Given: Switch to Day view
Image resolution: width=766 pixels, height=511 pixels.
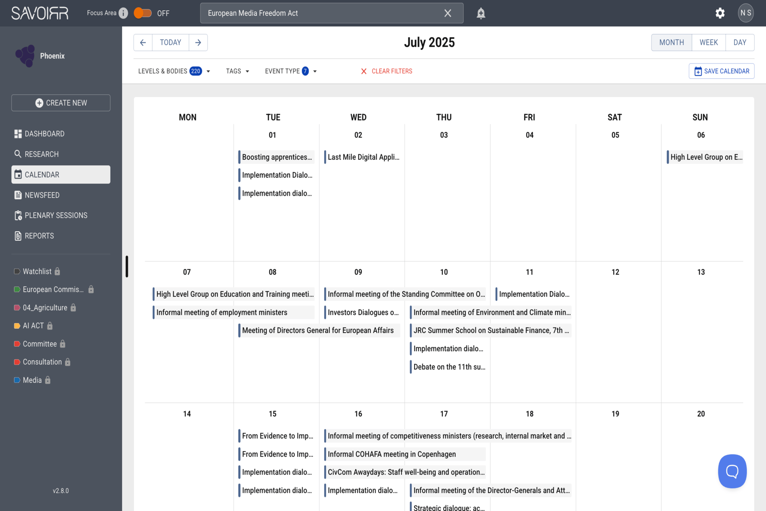Looking at the screenshot, I should pos(740,43).
